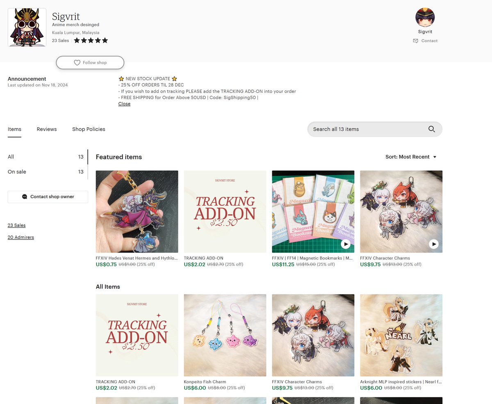Screen dimensions: 492x404
Task: Open the Arknight MLP stickers image
Action: point(401,335)
